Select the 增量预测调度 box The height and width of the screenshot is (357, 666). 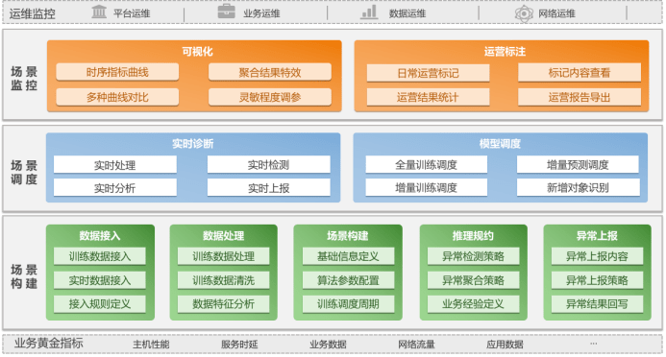(578, 164)
